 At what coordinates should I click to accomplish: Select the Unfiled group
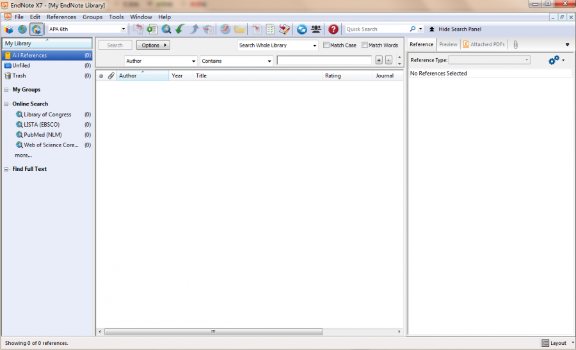point(47,65)
